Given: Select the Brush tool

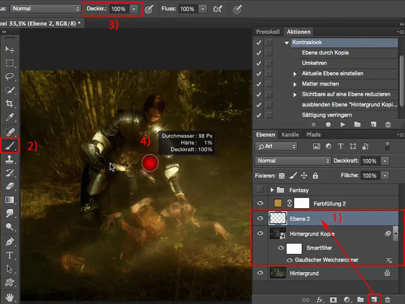Looking at the screenshot, I should (x=10, y=146).
